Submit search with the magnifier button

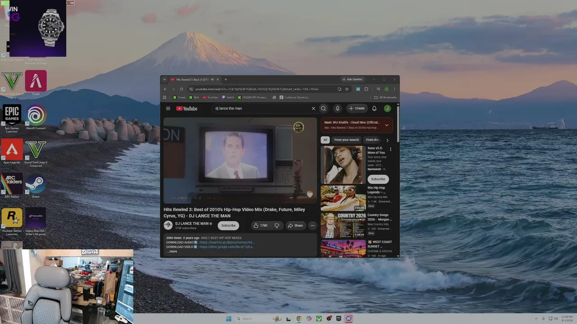[323, 108]
